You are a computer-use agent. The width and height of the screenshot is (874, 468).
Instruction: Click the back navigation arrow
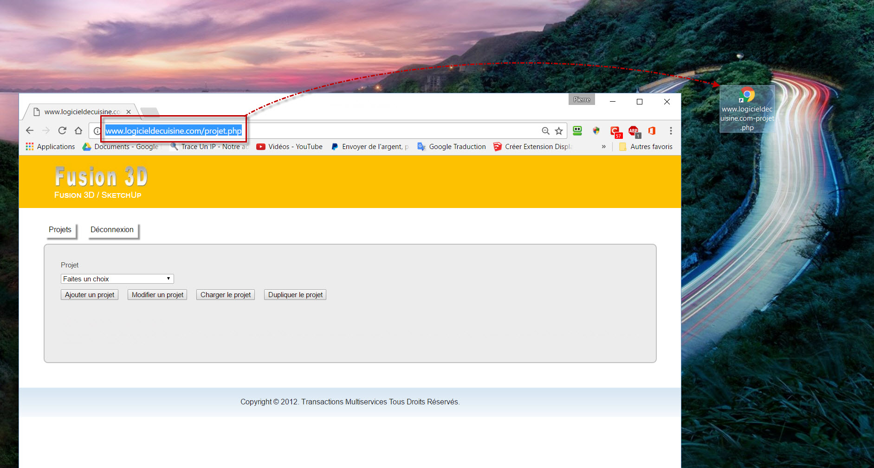coord(30,131)
